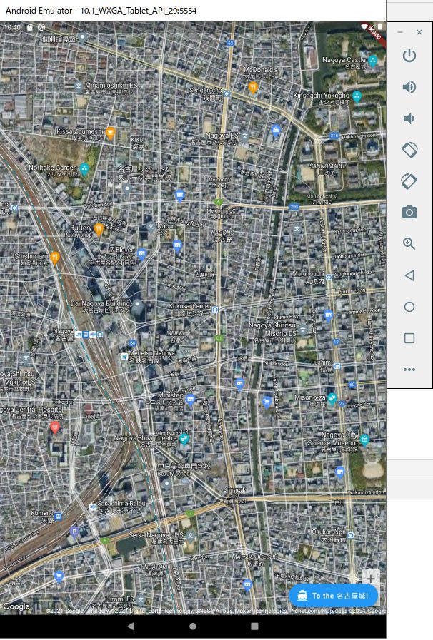Screen dimensions: 433x640
Task: Tap the Kokusai Center station marker
Action: coord(215,310)
